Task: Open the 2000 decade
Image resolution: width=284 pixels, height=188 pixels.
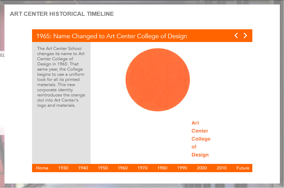Action: pyautogui.click(x=202, y=168)
